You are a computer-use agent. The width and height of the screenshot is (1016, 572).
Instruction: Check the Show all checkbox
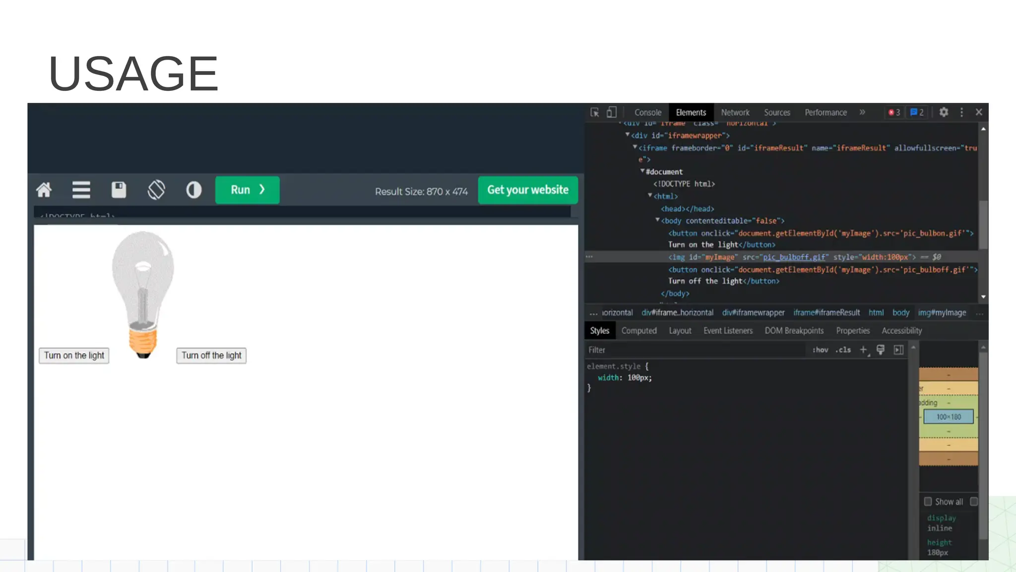point(928,501)
